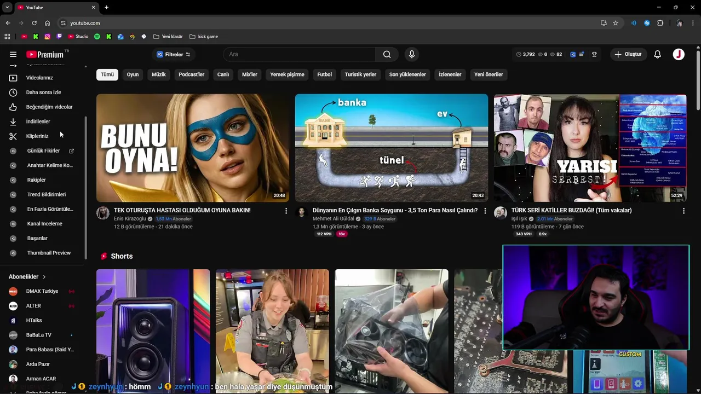
Task: Click the Oluştur create button
Action: [x=629, y=54]
